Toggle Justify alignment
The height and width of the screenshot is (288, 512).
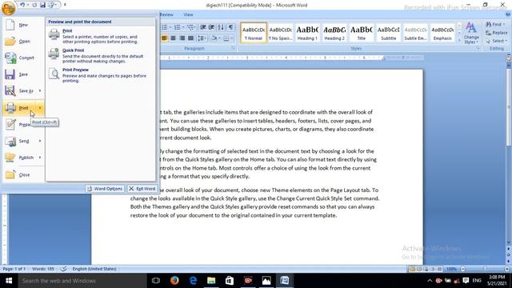click(x=191, y=38)
